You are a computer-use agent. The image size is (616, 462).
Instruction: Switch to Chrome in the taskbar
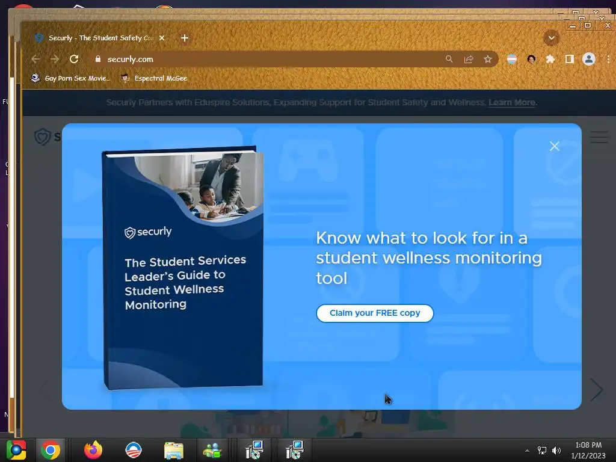click(x=51, y=450)
